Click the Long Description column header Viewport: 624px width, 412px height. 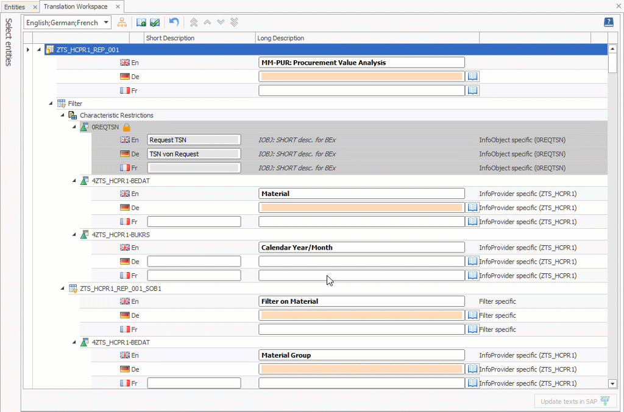367,38
